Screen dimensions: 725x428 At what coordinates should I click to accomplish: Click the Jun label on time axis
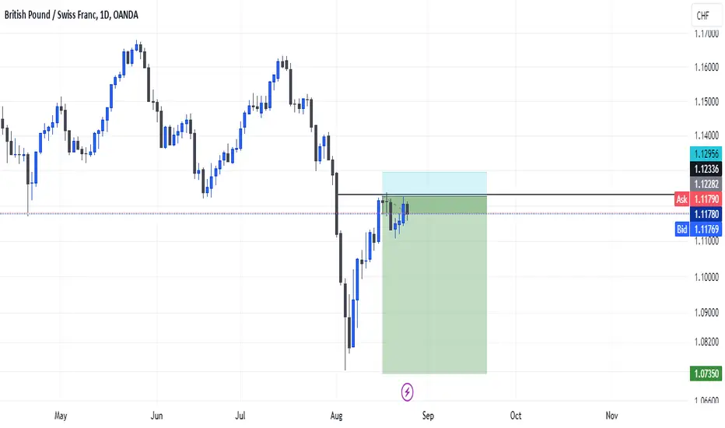click(x=156, y=416)
